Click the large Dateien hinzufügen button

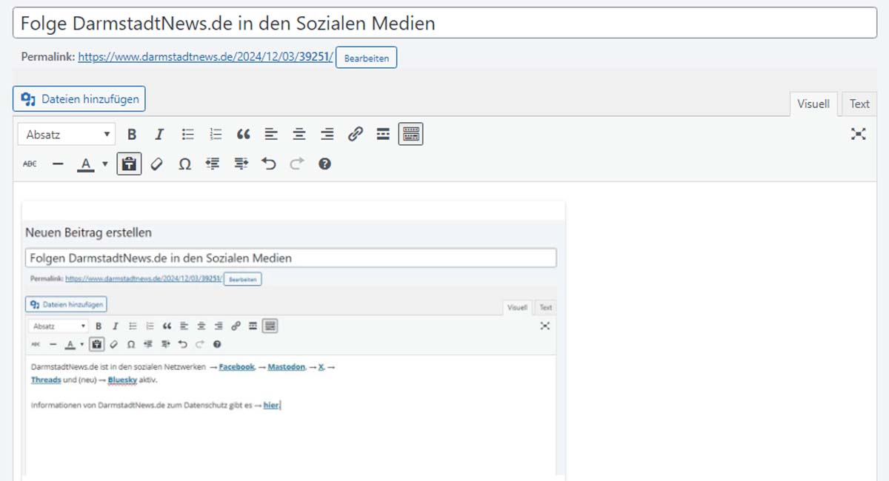click(79, 99)
